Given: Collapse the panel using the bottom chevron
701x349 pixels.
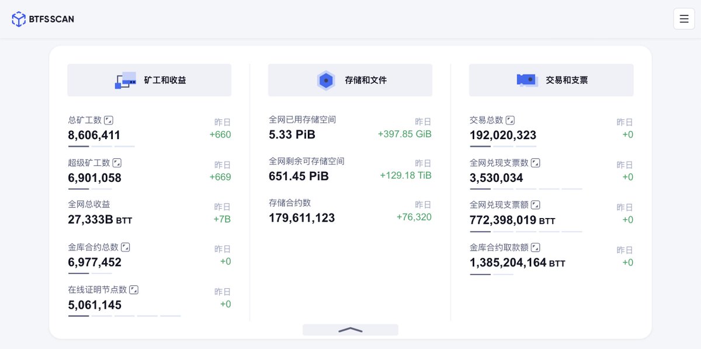Looking at the screenshot, I should click(350, 329).
